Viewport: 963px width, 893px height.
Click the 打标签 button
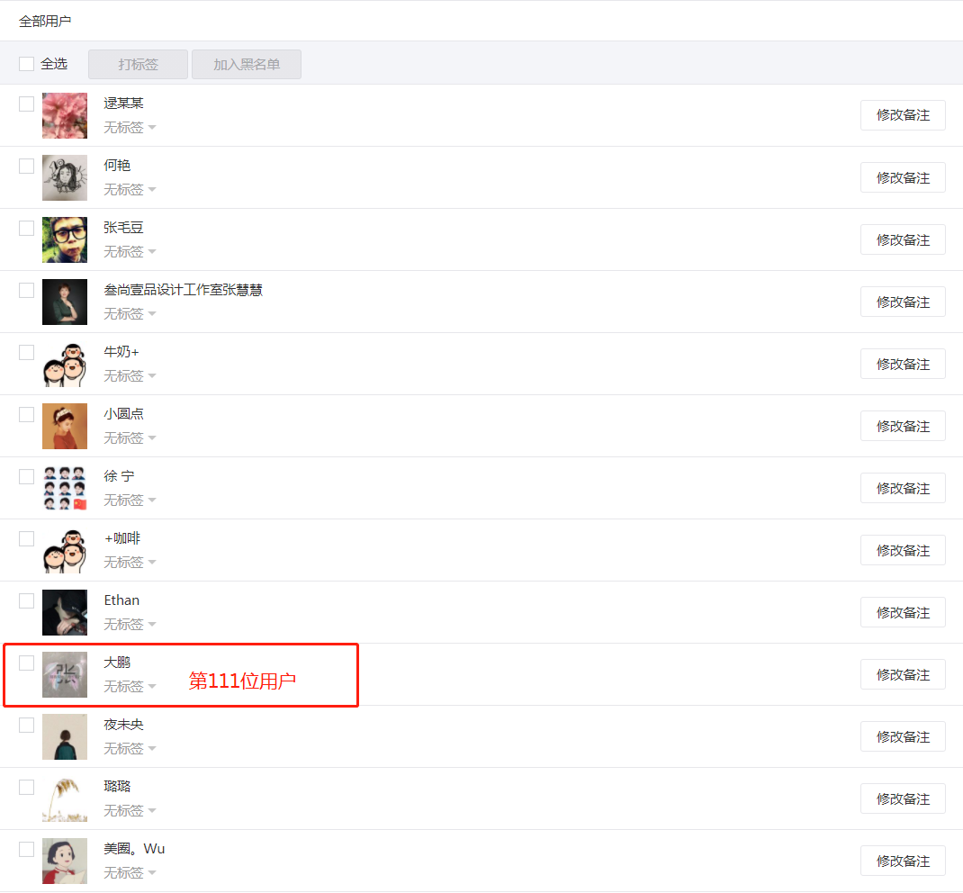point(139,65)
